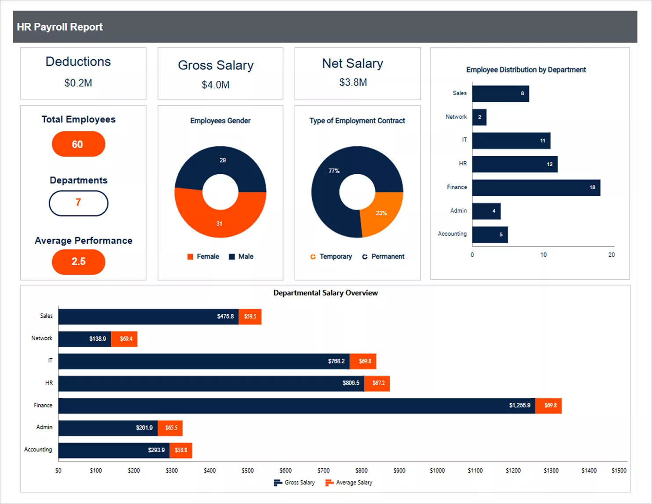The image size is (652, 504).
Task: Click the Average Salary legend label
Action: tap(354, 482)
